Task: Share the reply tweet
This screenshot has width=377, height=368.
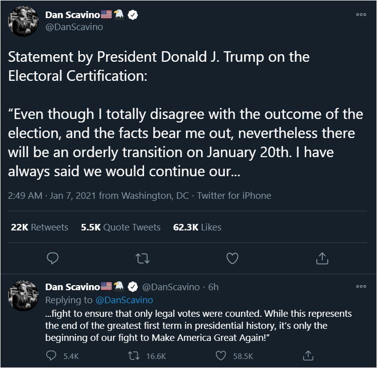Action: tap(309, 355)
